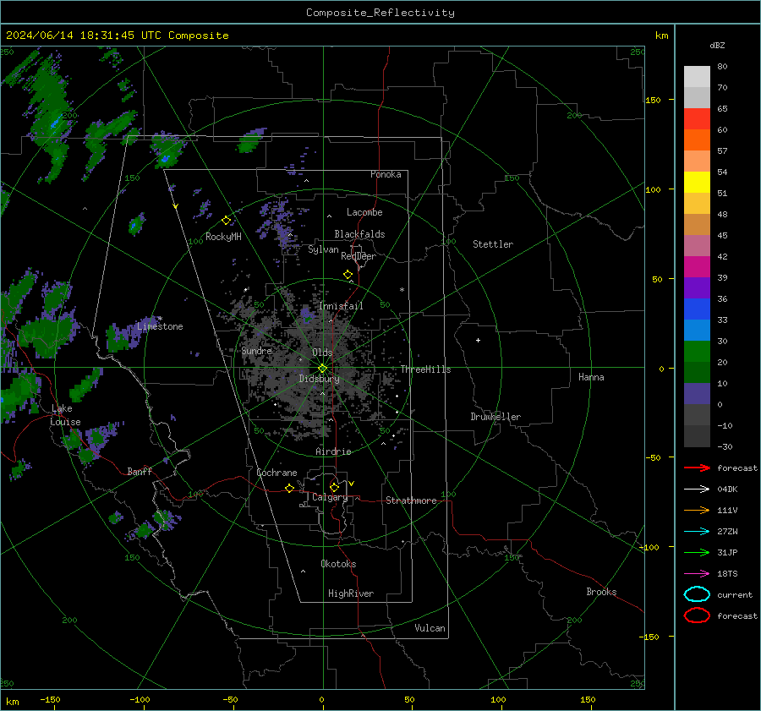Click the HighRiver city label

(351, 593)
